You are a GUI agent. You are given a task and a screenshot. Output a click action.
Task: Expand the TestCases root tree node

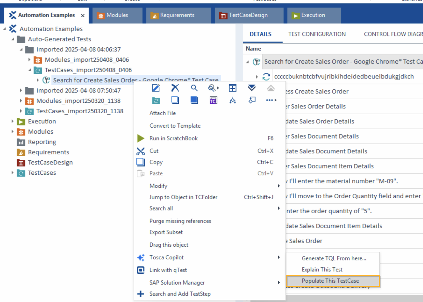(x=12, y=172)
